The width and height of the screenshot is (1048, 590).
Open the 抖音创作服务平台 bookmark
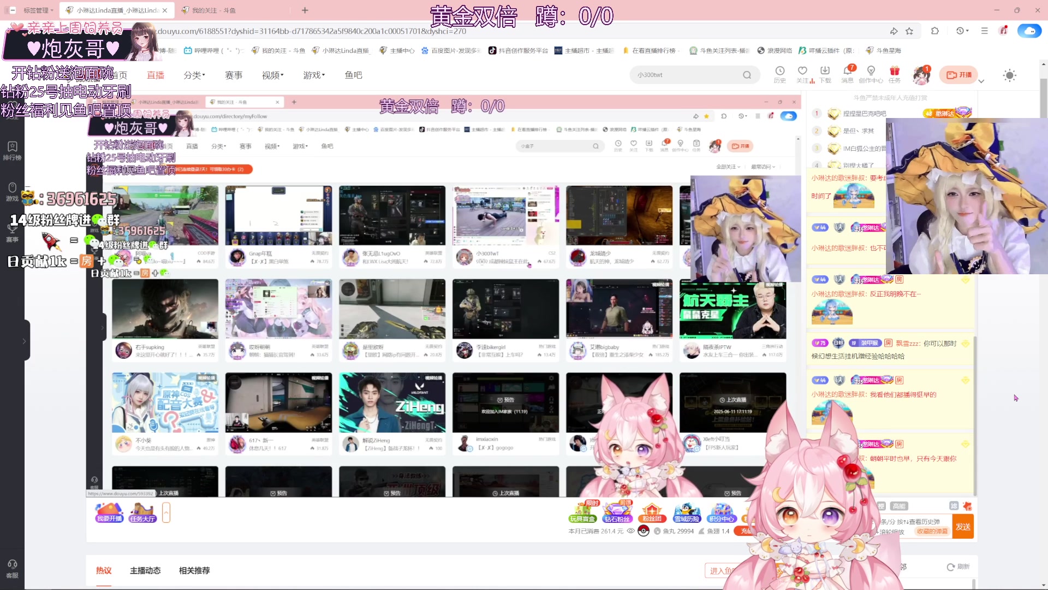point(517,50)
